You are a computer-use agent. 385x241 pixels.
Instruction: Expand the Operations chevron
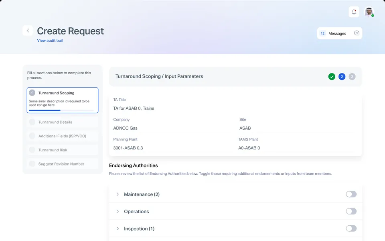coord(118,211)
